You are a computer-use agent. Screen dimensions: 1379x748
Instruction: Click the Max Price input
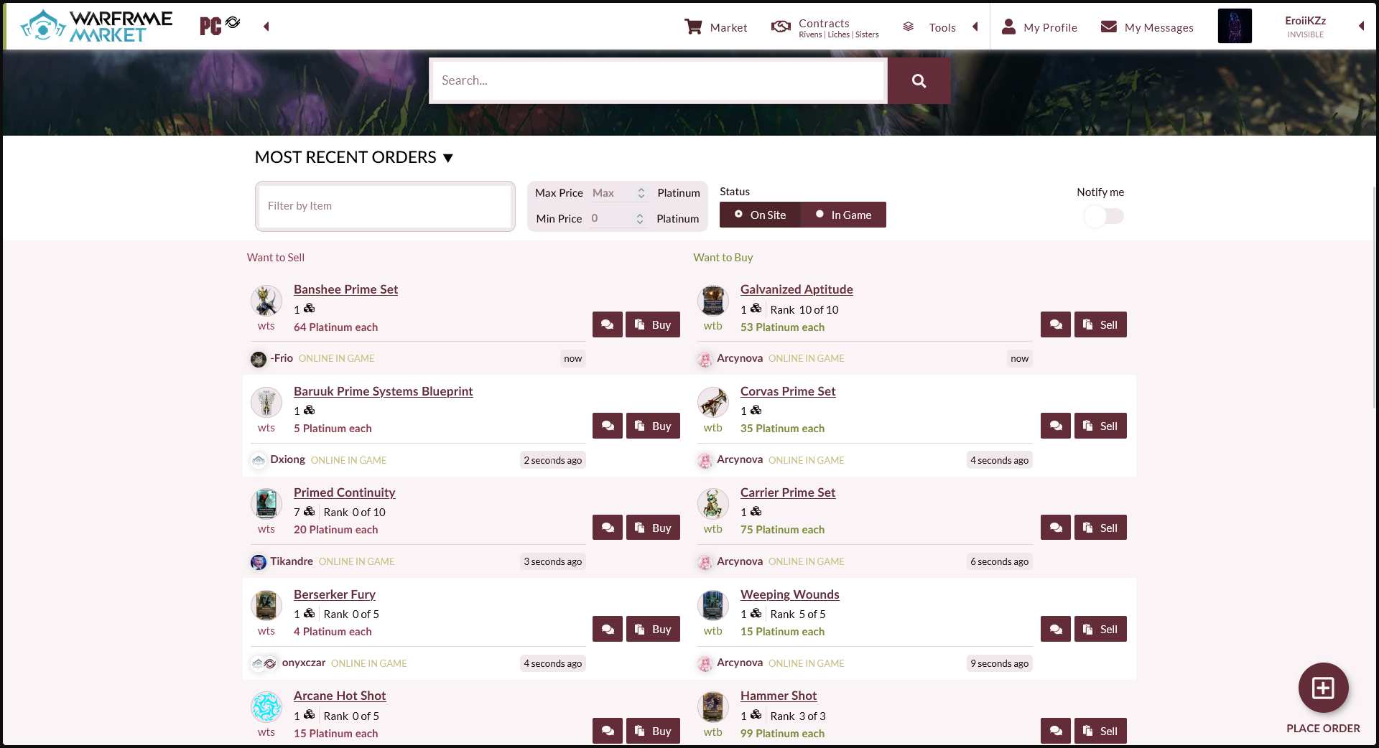click(x=612, y=193)
